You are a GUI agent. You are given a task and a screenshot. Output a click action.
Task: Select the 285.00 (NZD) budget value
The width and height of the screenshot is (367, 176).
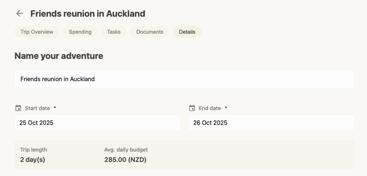(x=125, y=160)
